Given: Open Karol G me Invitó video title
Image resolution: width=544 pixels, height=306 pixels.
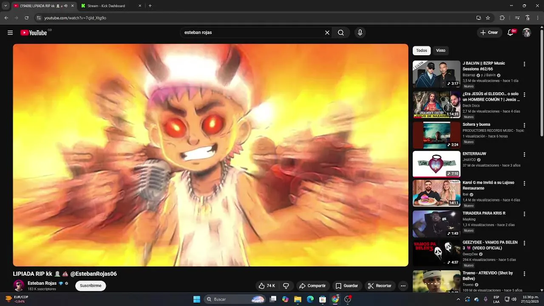Looking at the screenshot, I should (488, 185).
